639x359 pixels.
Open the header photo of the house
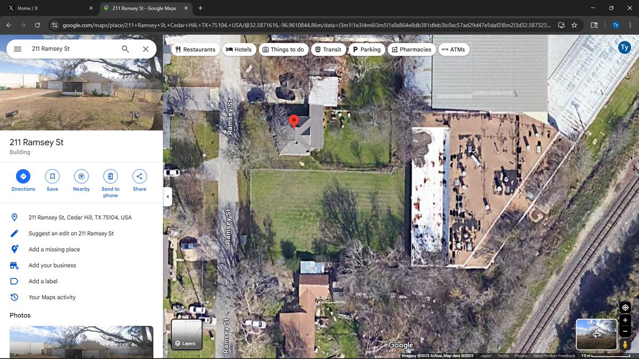(x=81, y=82)
